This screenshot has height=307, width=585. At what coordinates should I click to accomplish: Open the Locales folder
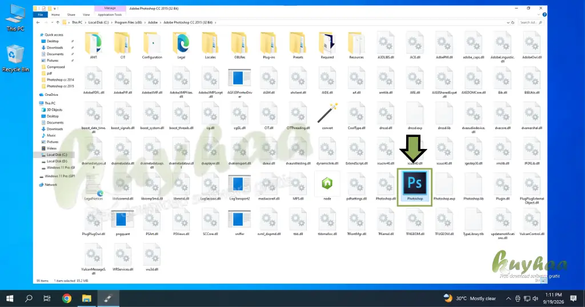click(x=210, y=45)
